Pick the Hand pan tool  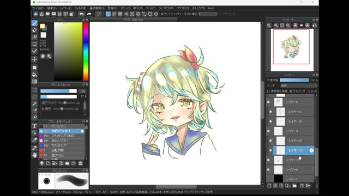34,155
